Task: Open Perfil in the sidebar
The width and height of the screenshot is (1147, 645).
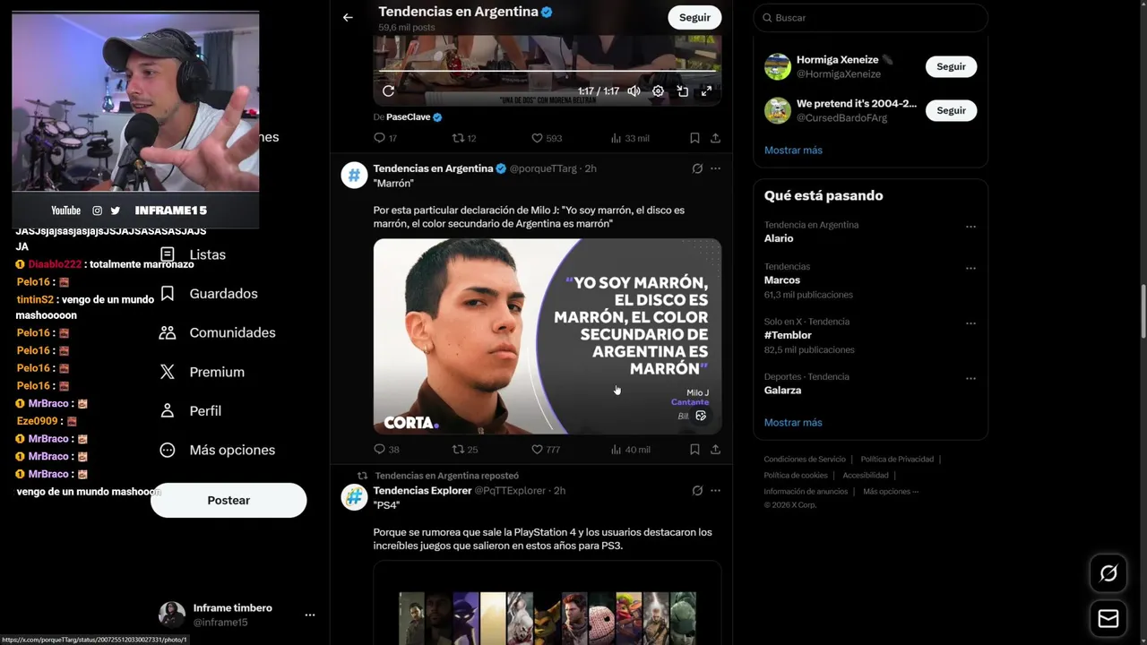Action: pyautogui.click(x=190, y=411)
